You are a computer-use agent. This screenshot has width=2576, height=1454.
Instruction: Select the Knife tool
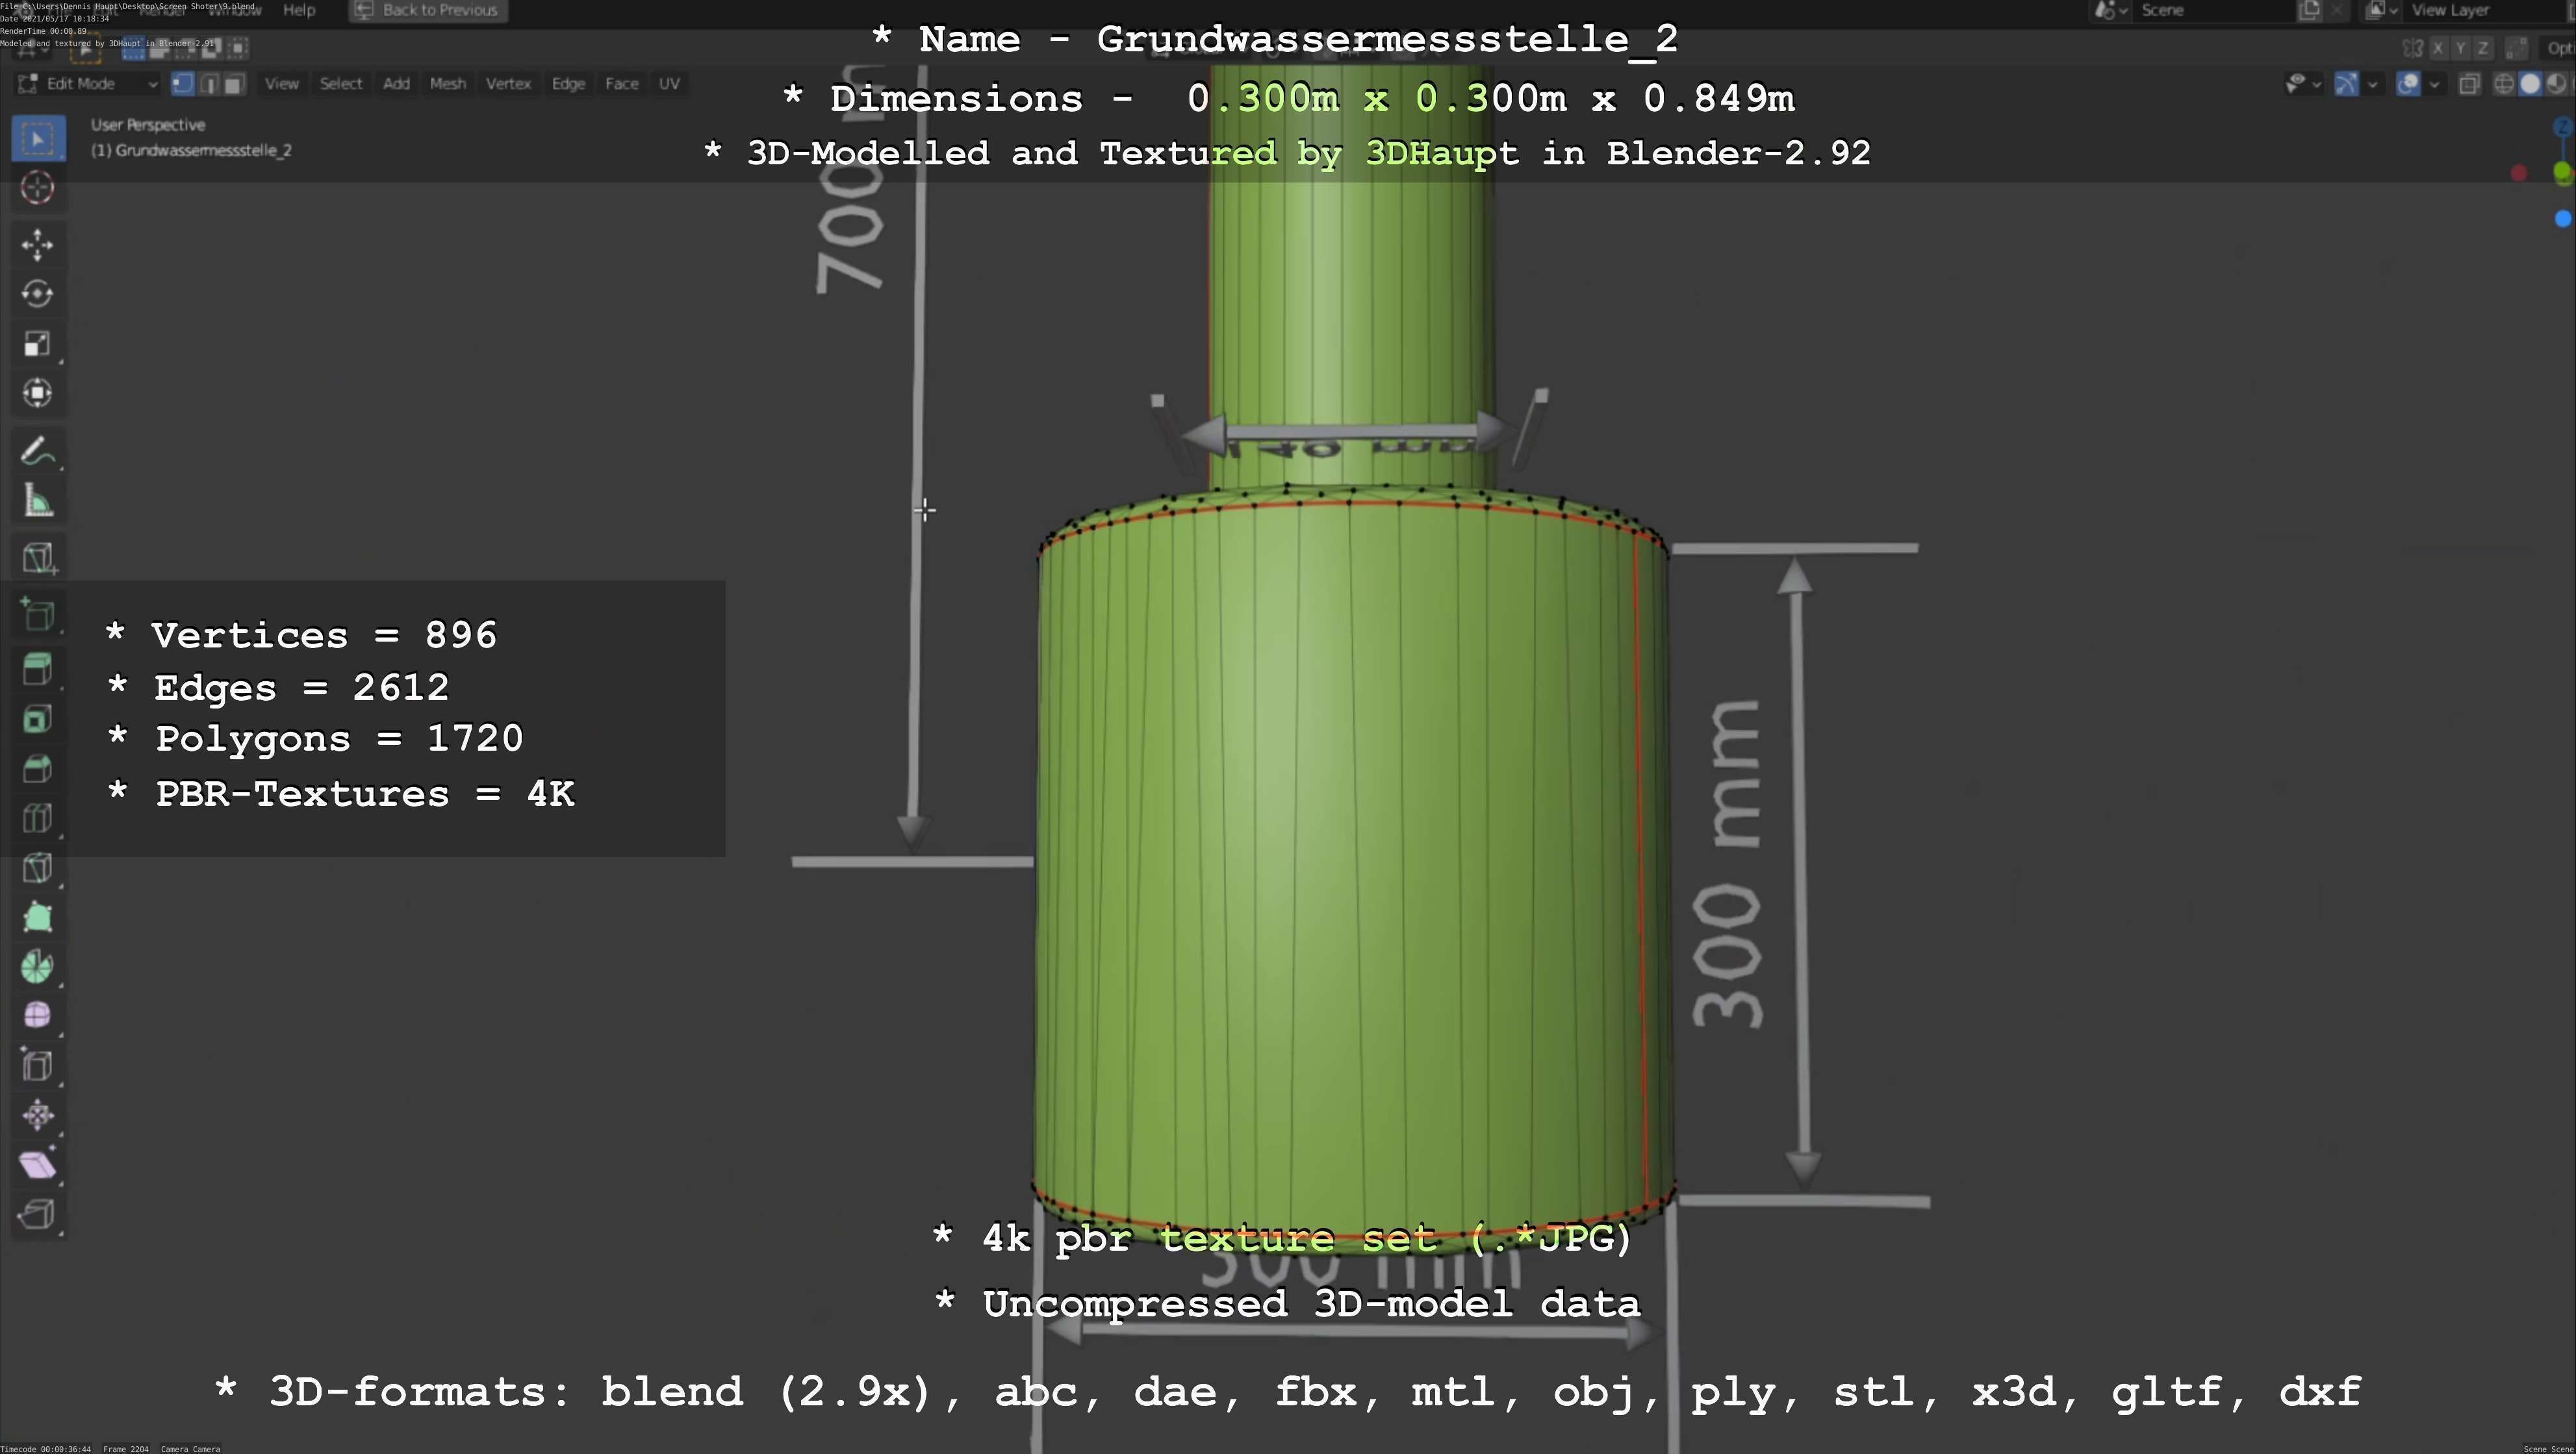pos(38,868)
